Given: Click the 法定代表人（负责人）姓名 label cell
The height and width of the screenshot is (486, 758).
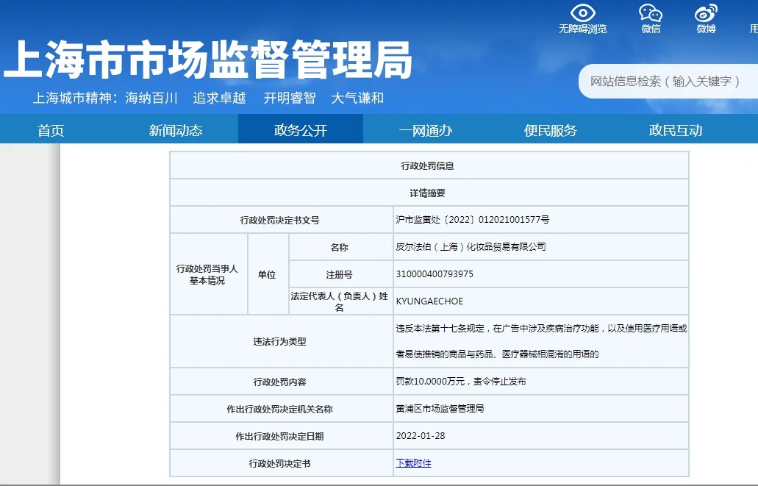Looking at the screenshot, I should point(341,301).
